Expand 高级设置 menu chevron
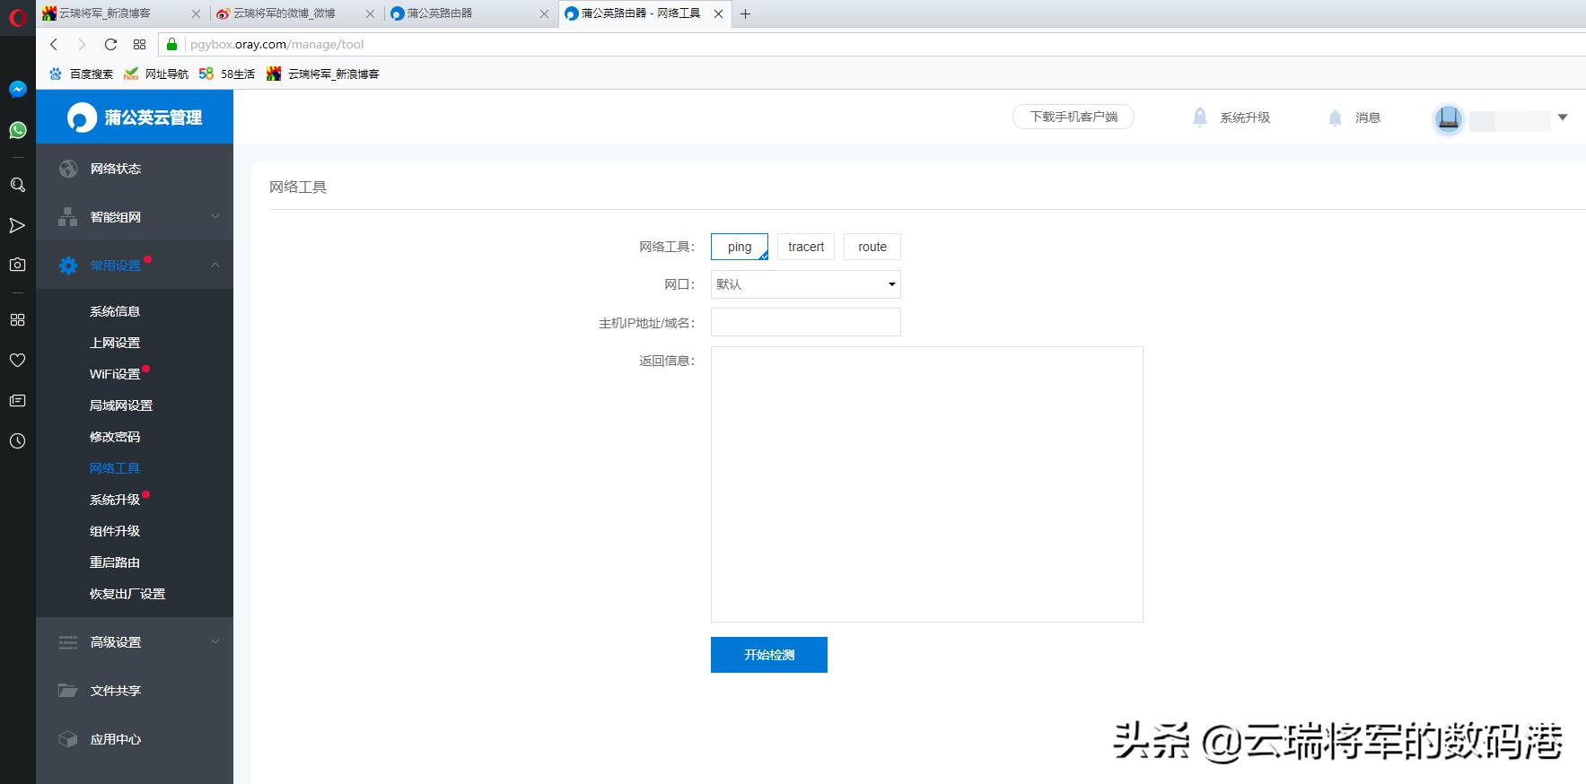 pos(215,641)
